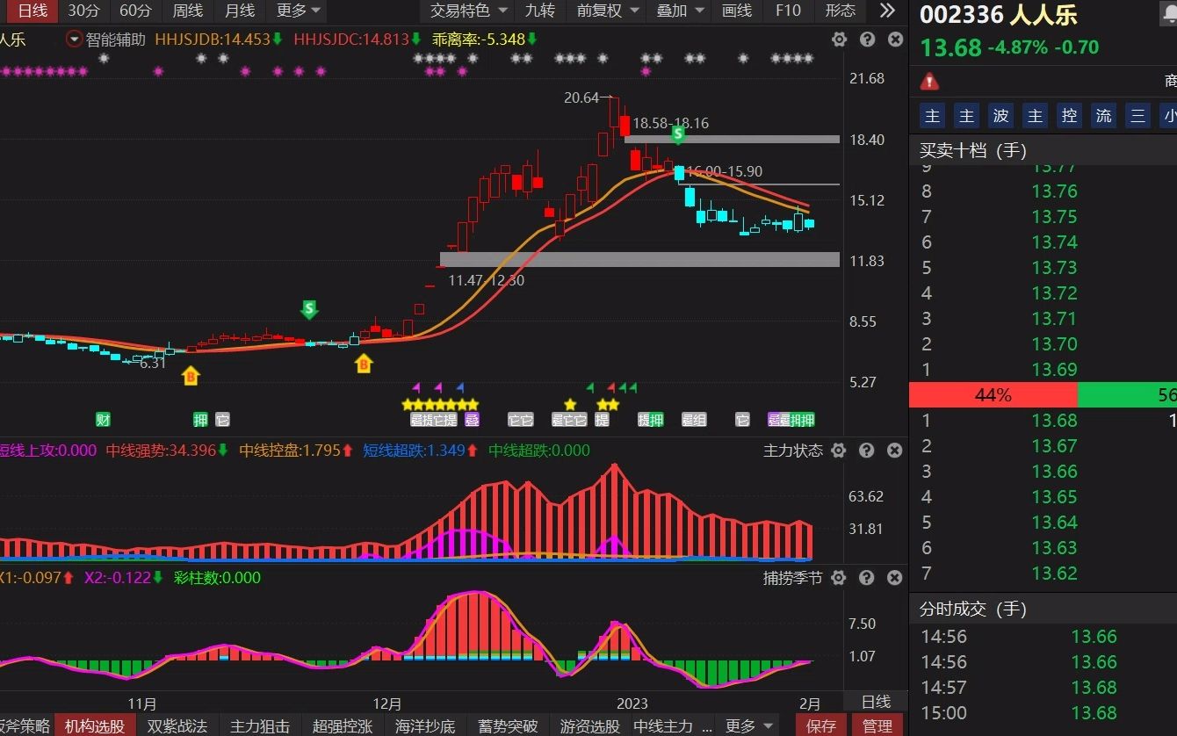Viewport: 1177px width, 736px height.
Task: Click the 管理 manage button
Action: [x=877, y=725]
